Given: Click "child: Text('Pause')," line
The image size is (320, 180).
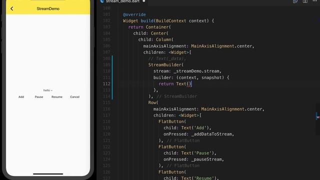Looking at the screenshot, I should (x=190, y=153).
